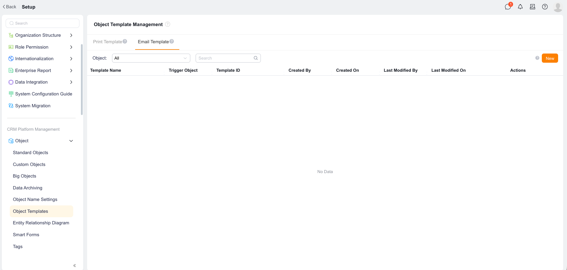Open Standard Objects
The width and height of the screenshot is (567, 270).
[31, 153]
